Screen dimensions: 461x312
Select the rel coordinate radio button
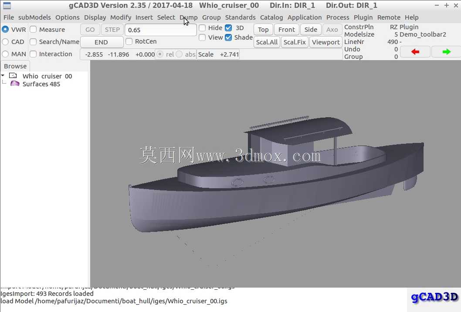(x=159, y=54)
